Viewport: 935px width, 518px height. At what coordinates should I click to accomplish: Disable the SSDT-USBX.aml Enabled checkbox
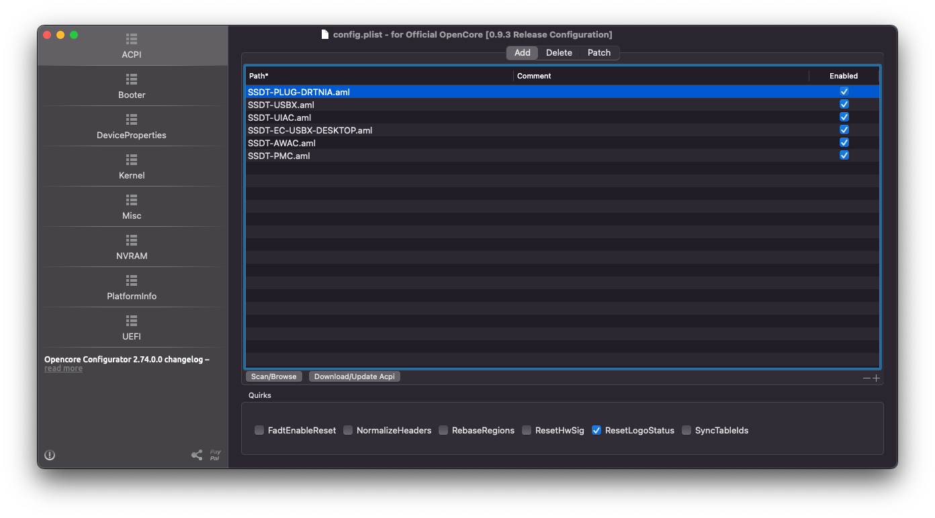(x=844, y=104)
